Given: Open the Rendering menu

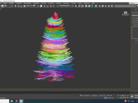Looking at the screenshot, I should [x=36, y=3].
